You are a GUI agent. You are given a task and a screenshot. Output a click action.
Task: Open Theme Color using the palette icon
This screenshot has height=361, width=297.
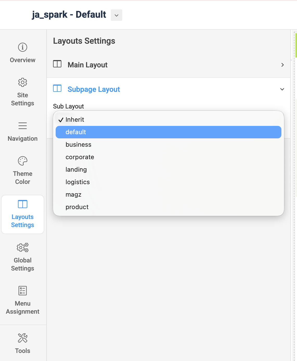[x=22, y=161]
